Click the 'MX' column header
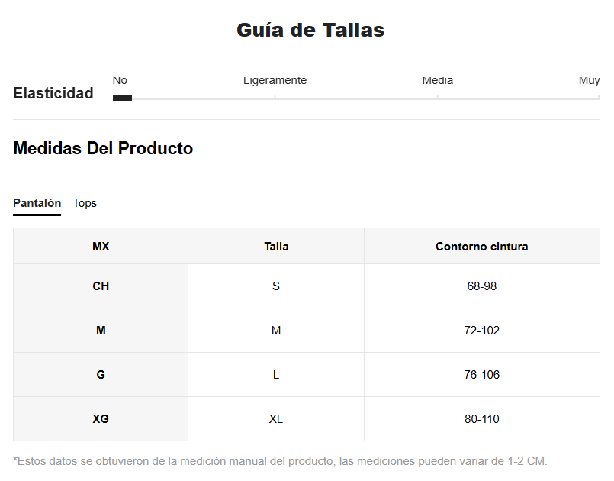614x481 pixels. coord(101,247)
